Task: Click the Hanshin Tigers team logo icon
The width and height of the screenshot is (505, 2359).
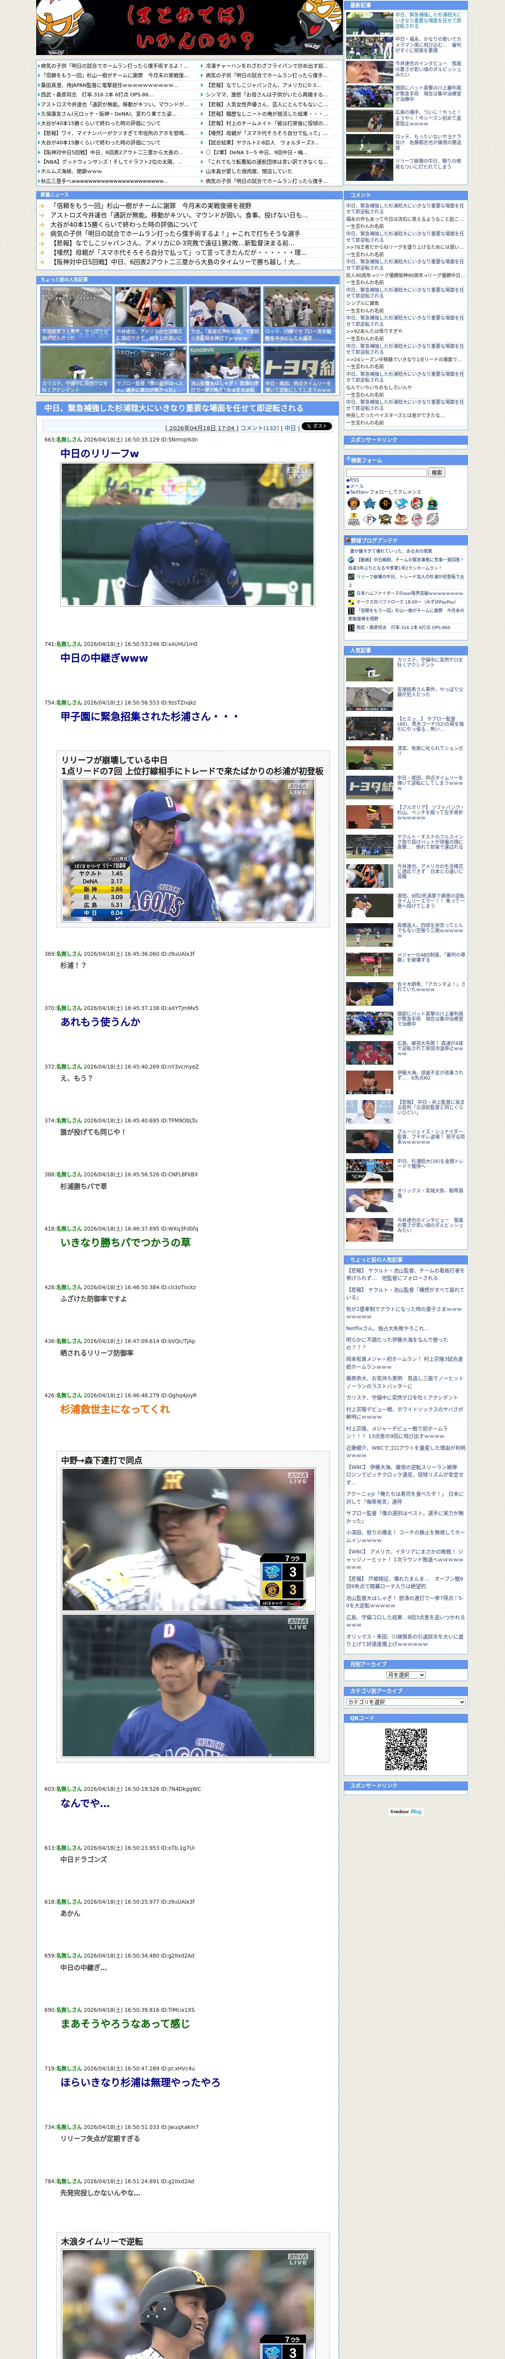Action: [x=354, y=503]
